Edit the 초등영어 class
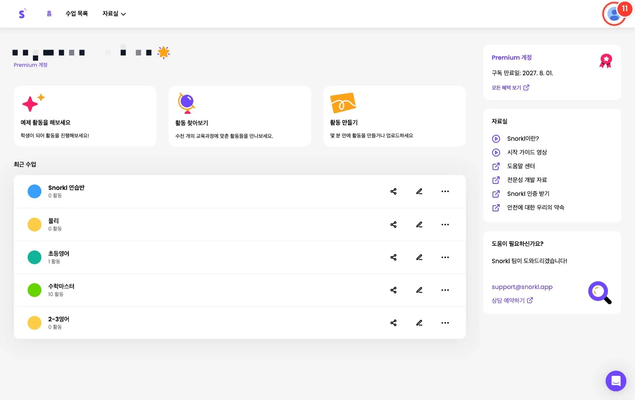Screen dimensions: 635x400 [x=419, y=257]
